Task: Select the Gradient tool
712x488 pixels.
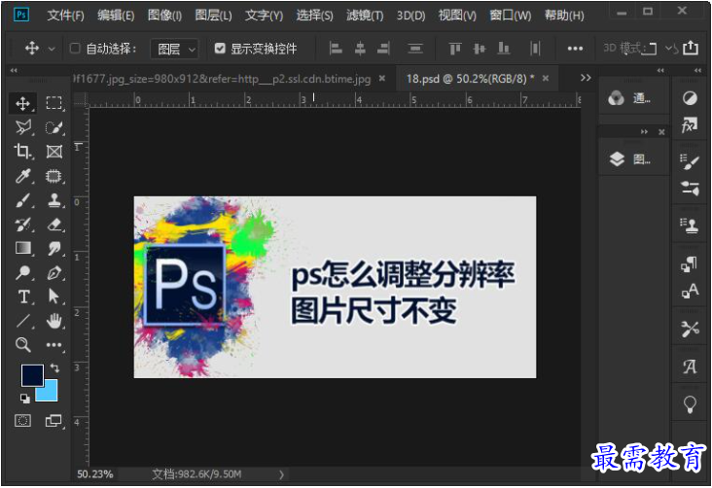Action: (x=22, y=248)
